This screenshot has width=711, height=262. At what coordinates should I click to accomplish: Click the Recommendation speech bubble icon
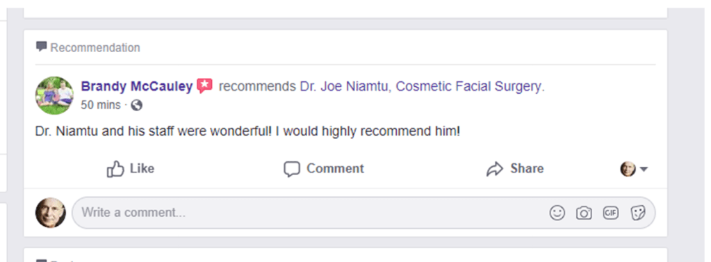point(41,47)
